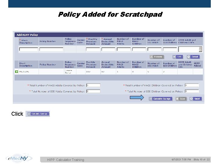
Task: Click the 50 annual deductible cell
Action: [x=108, y=72]
